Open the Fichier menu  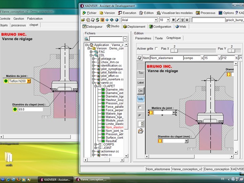coord(90,13)
